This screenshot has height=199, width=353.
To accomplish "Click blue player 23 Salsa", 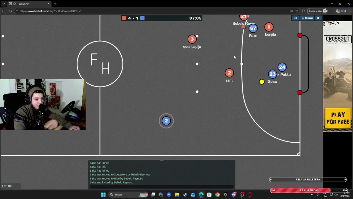I will tap(272, 74).
